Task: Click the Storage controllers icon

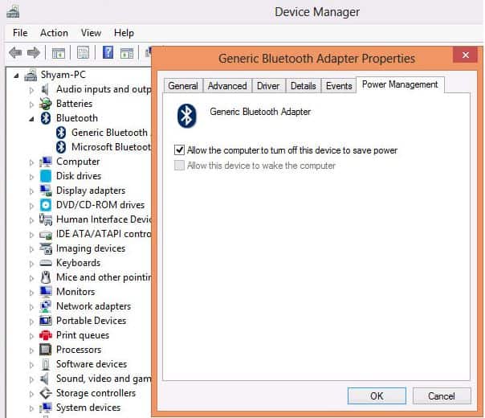Action: [46, 393]
